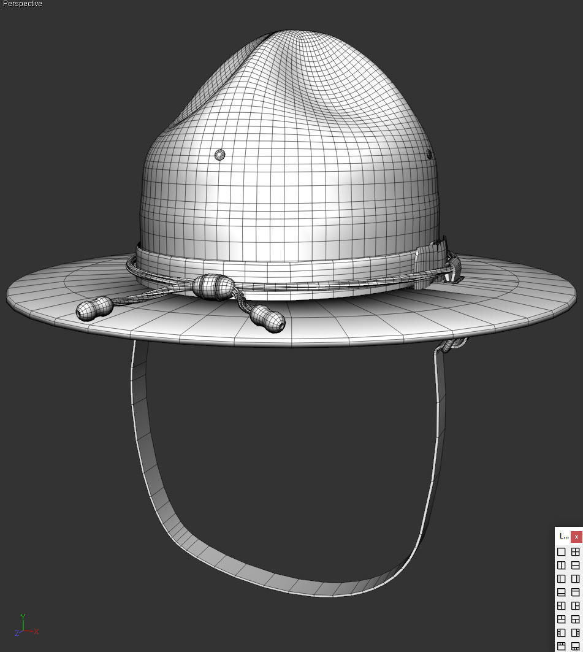Select layout with three small panes top

pos(561,646)
